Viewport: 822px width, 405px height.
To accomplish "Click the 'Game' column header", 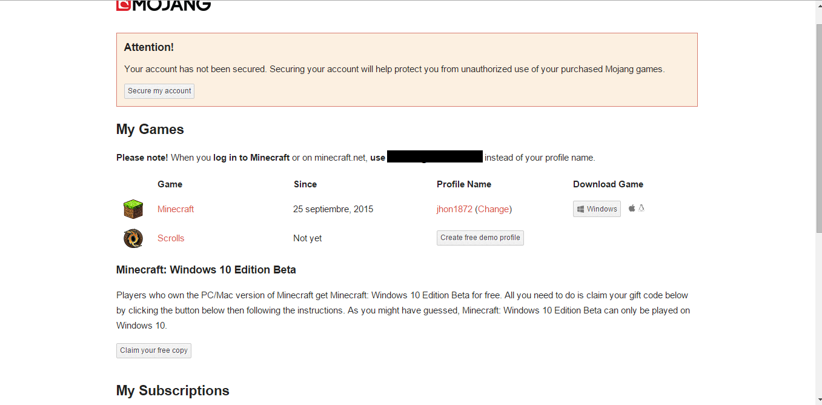I will pyautogui.click(x=170, y=184).
